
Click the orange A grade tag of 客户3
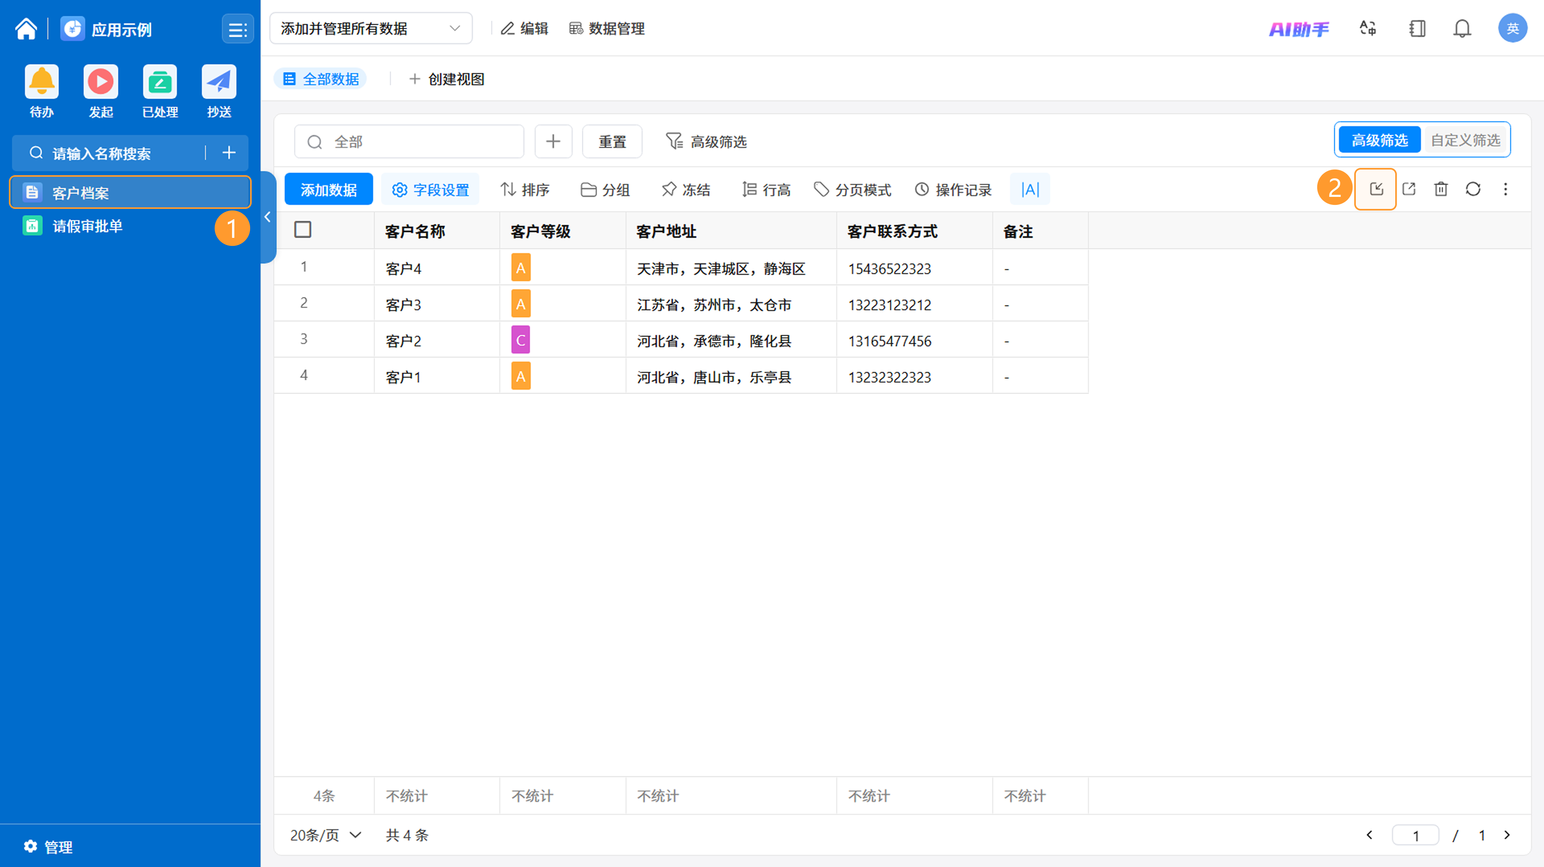point(520,304)
